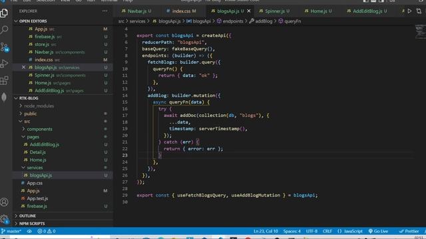Click the open changes compare icon
Screen dimensions: 426x239
[419, 11]
